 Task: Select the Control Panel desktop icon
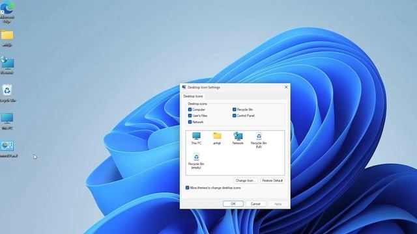pyautogui.click(x=7, y=149)
